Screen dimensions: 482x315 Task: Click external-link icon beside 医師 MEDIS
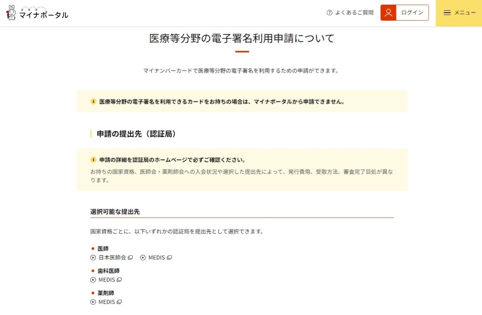(x=169, y=258)
